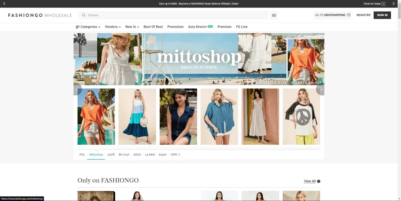Go to previous carousel slide

(77, 89)
